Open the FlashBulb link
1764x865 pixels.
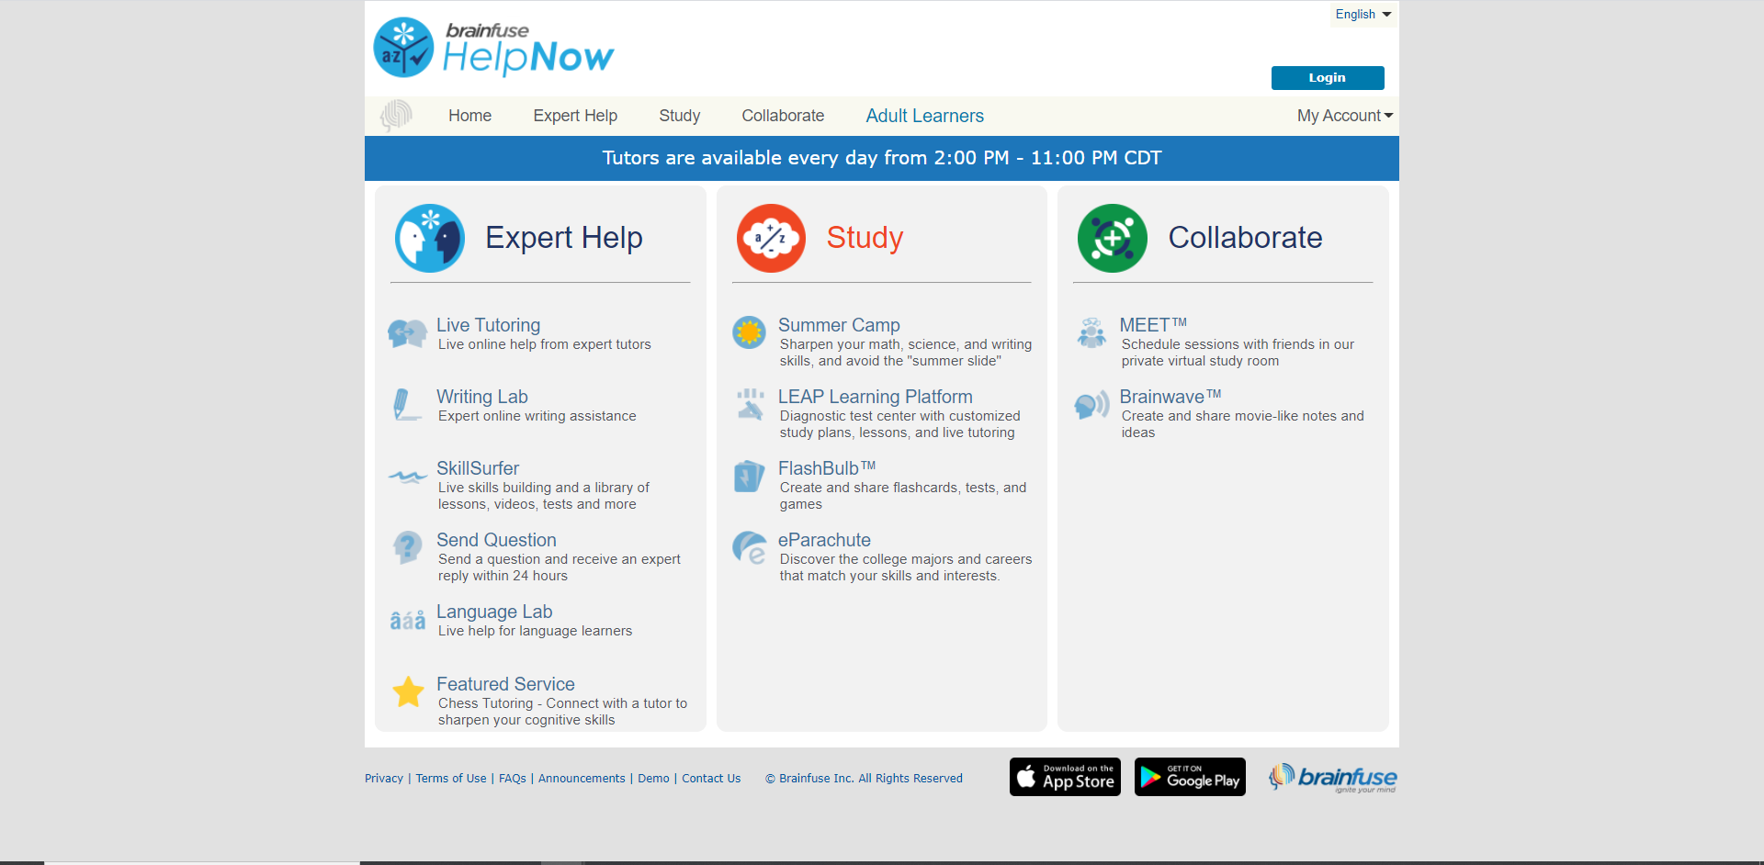[827, 468]
